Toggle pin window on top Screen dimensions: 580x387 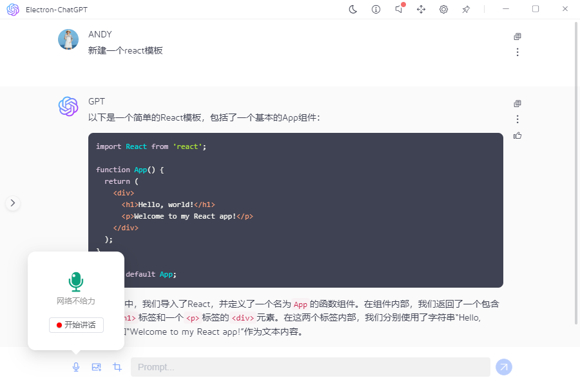(x=466, y=9)
